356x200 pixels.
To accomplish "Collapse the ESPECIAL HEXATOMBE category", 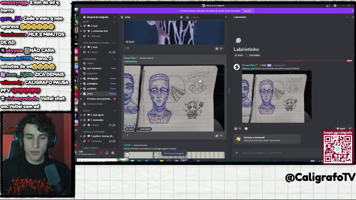I will tap(94, 132).
